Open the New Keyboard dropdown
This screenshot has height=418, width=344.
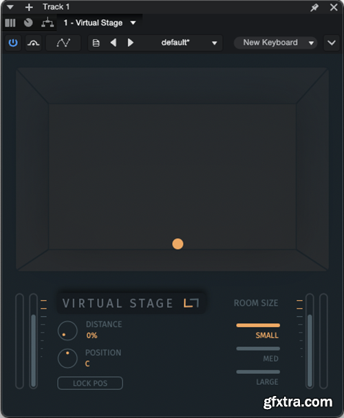[x=275, y=43]
